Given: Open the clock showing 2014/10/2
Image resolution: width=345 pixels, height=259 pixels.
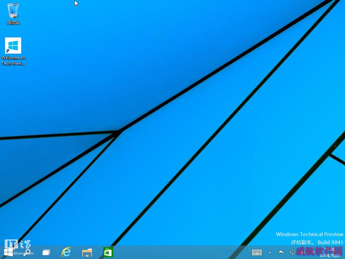Looking at the screenshot, I should pyautogui.click(x=330, y=252).
